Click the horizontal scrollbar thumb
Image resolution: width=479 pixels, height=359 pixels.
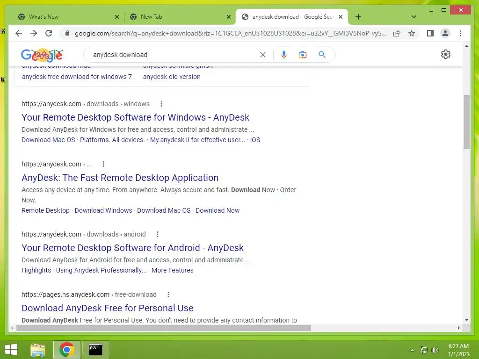[163, 328]
